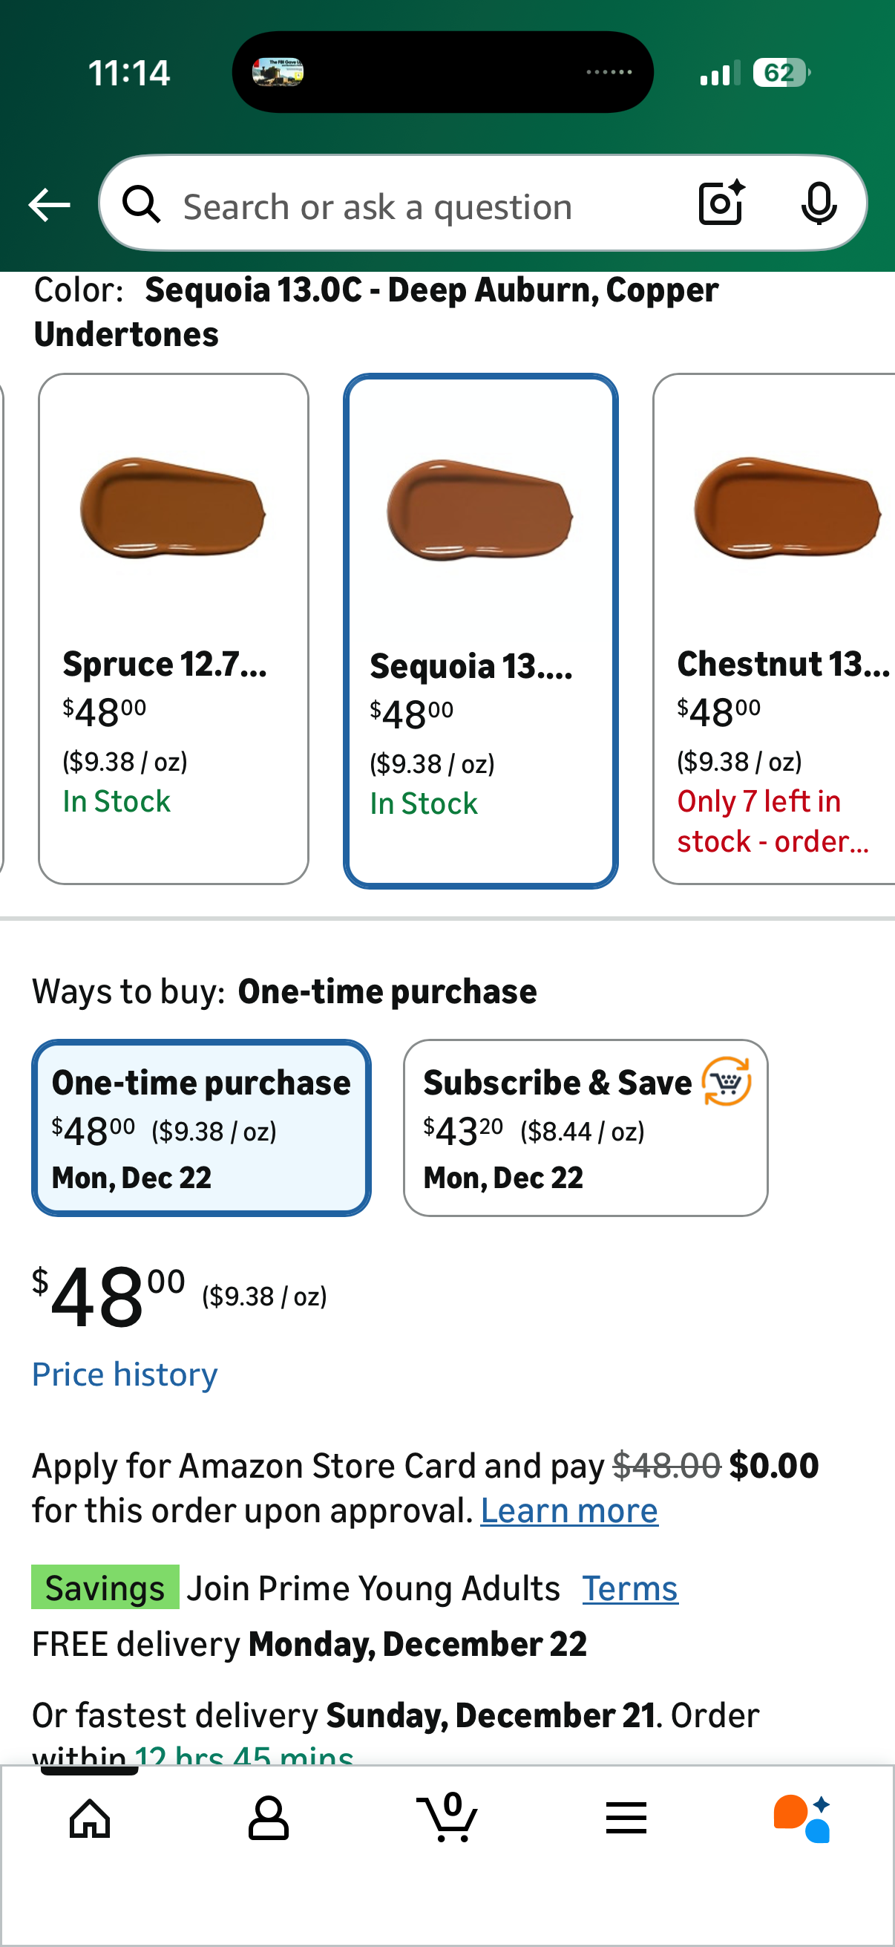Choose Subscribe & Save option
895x1947 pixels.
click(586, 1128)
